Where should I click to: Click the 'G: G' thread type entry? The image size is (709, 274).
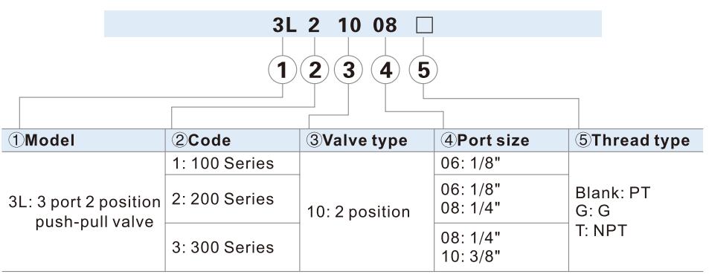point(592,212)
